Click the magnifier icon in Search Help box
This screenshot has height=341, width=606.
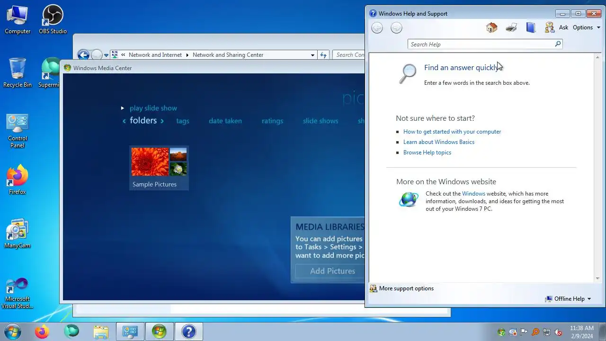pos(558,44)
